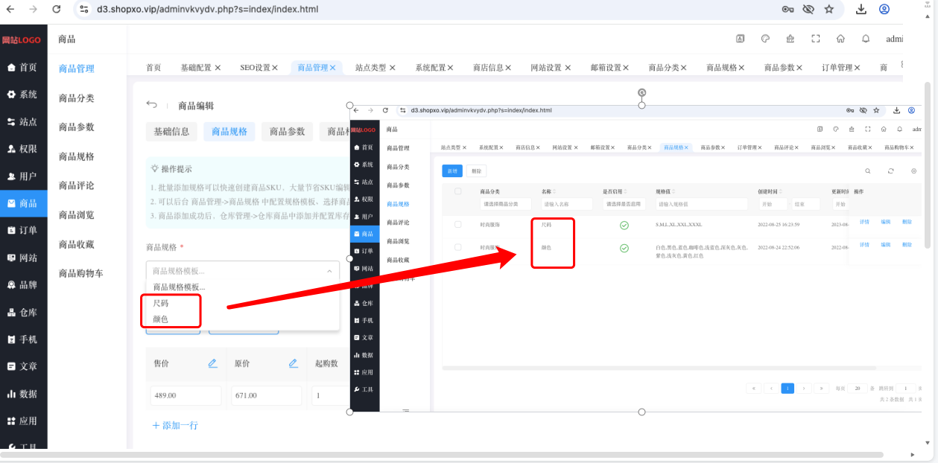Screen dimensions: 938x463
Task: Bookmark the page with the outer browser's star icon
Action: (x=829, y=10)
